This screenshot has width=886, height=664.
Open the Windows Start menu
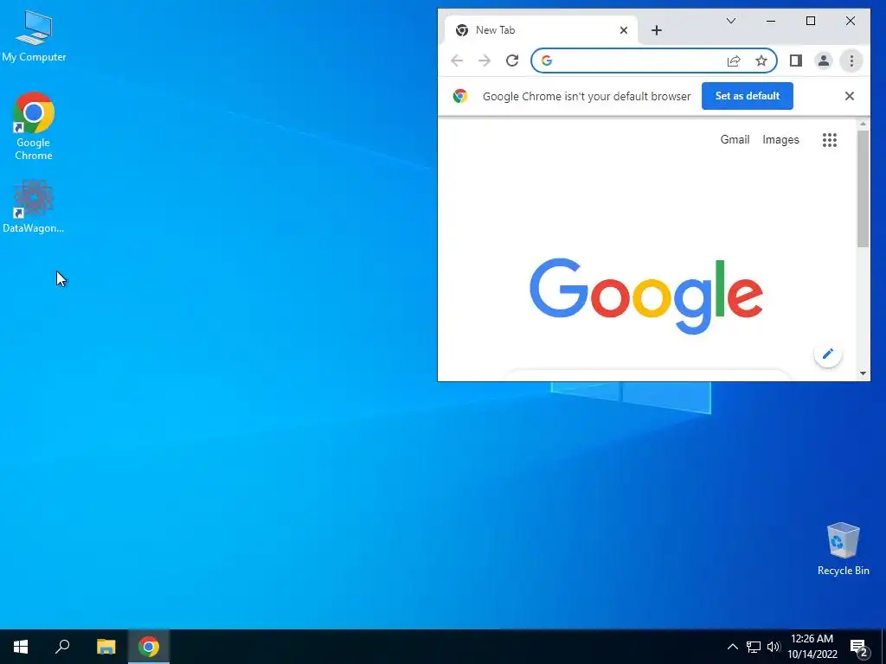tap(21, 647)
